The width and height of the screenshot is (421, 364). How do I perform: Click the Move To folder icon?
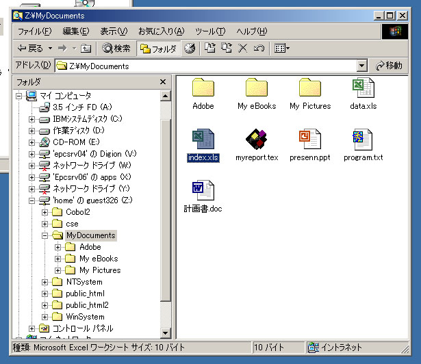click(210, 48)
